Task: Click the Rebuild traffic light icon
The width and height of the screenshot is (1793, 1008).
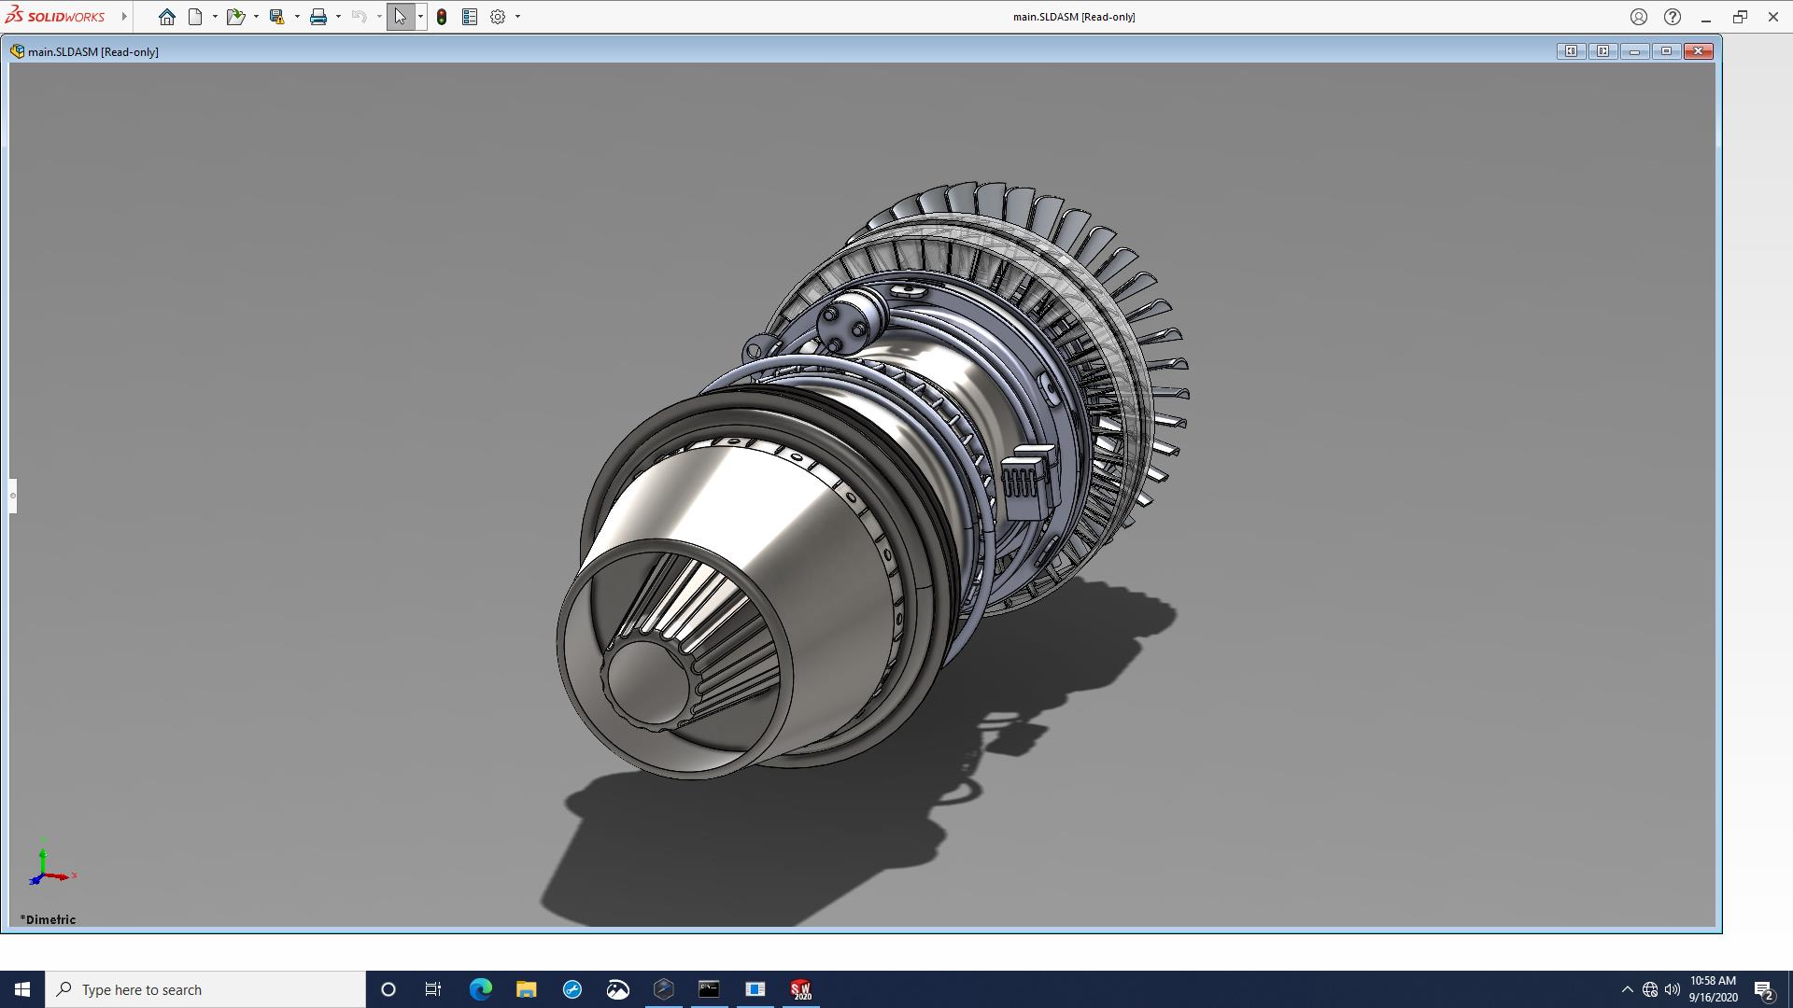Action: [442, 17]
